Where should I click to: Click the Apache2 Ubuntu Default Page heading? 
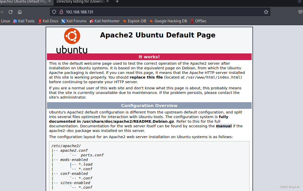(x=158, y=35)
